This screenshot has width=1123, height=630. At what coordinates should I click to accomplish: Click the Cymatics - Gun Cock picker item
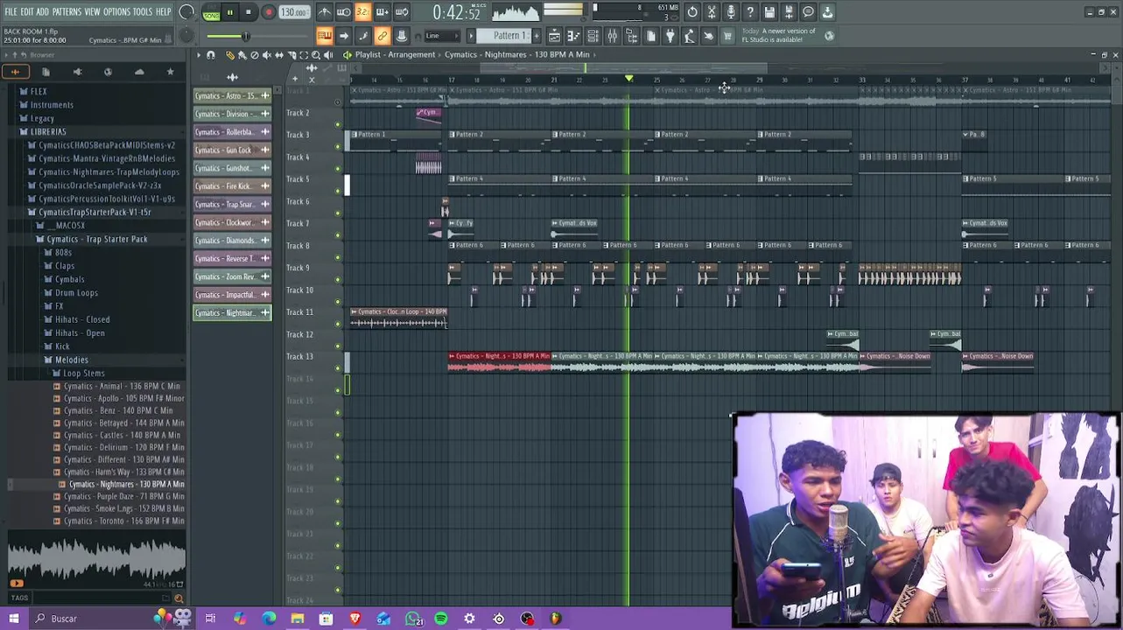[x=232, y=150]
